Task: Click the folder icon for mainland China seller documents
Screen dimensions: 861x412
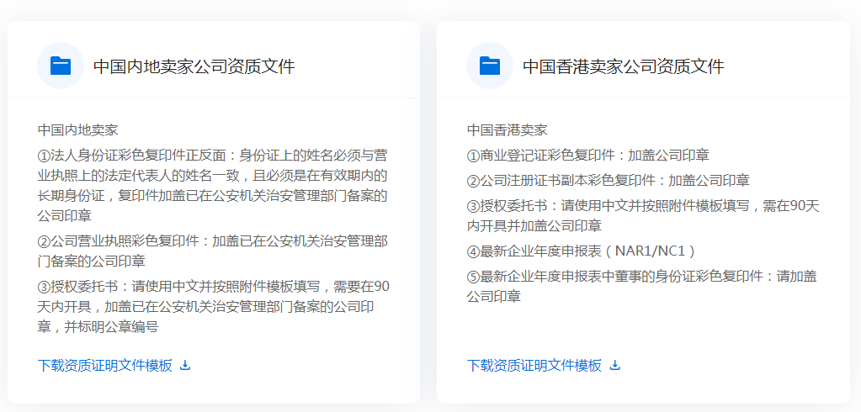Action: (61, 66)
